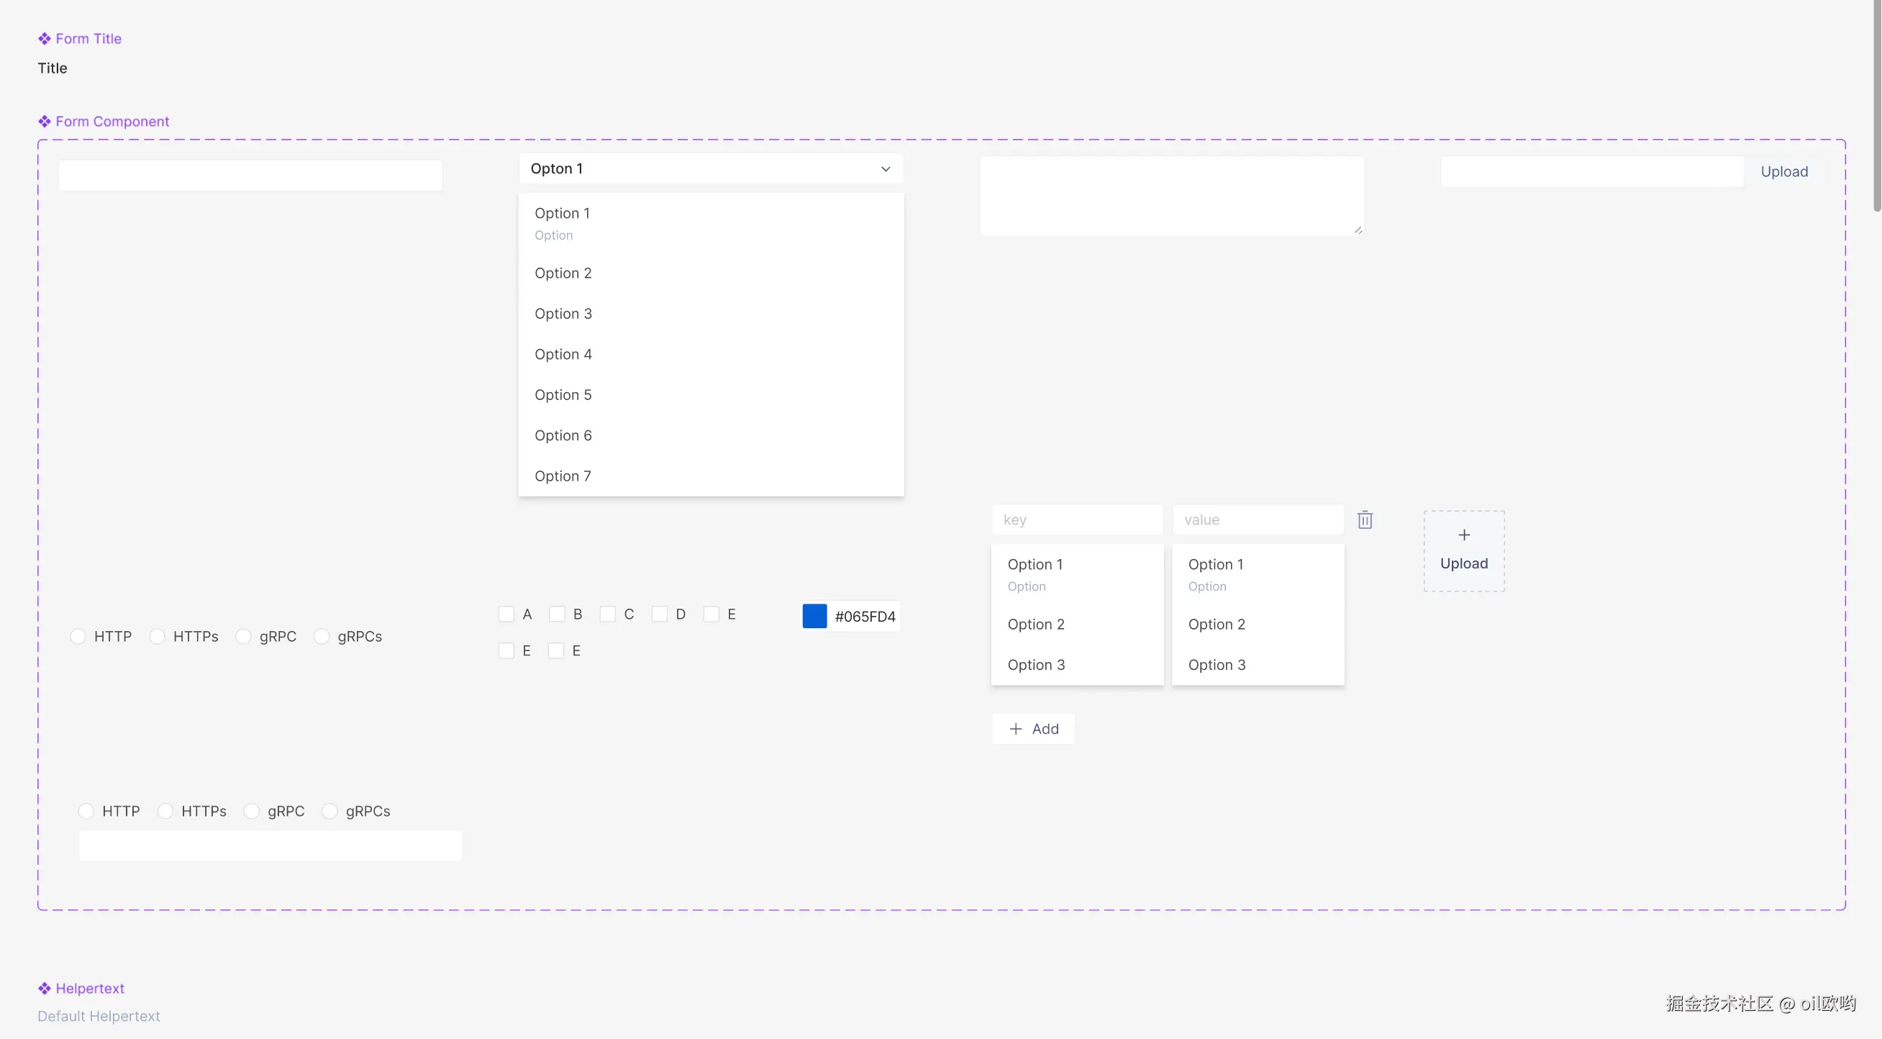Click the Form Title component diamond icon
The height and width of the screenshot is (1039, 1882).
[x=45, y=39]
